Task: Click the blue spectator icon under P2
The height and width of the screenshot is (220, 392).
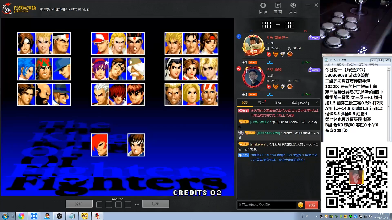Action: tap(269, 94)
